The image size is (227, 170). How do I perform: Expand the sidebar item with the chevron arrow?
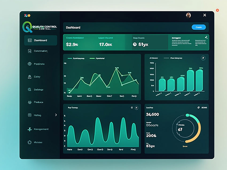click(56, 115)
